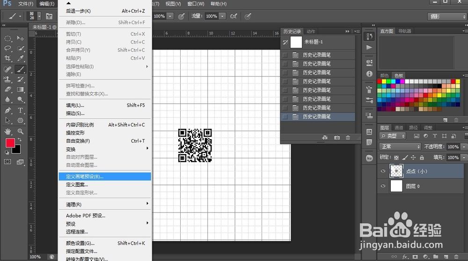Toggle lock position

(x=413, y=157)
